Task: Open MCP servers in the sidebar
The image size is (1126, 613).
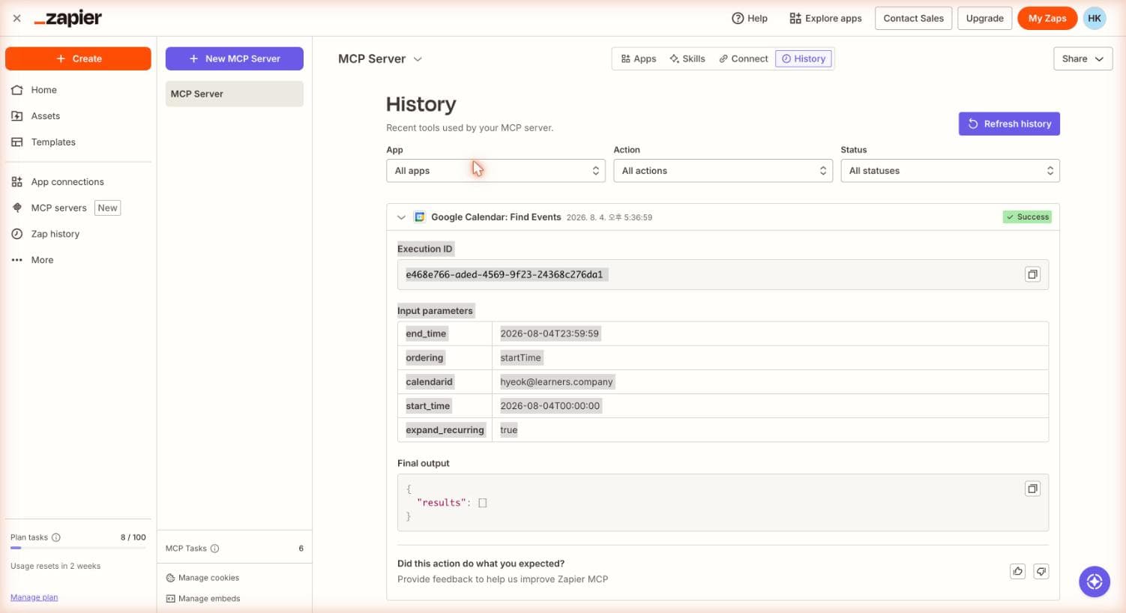Action: click(x=58, y=208)
